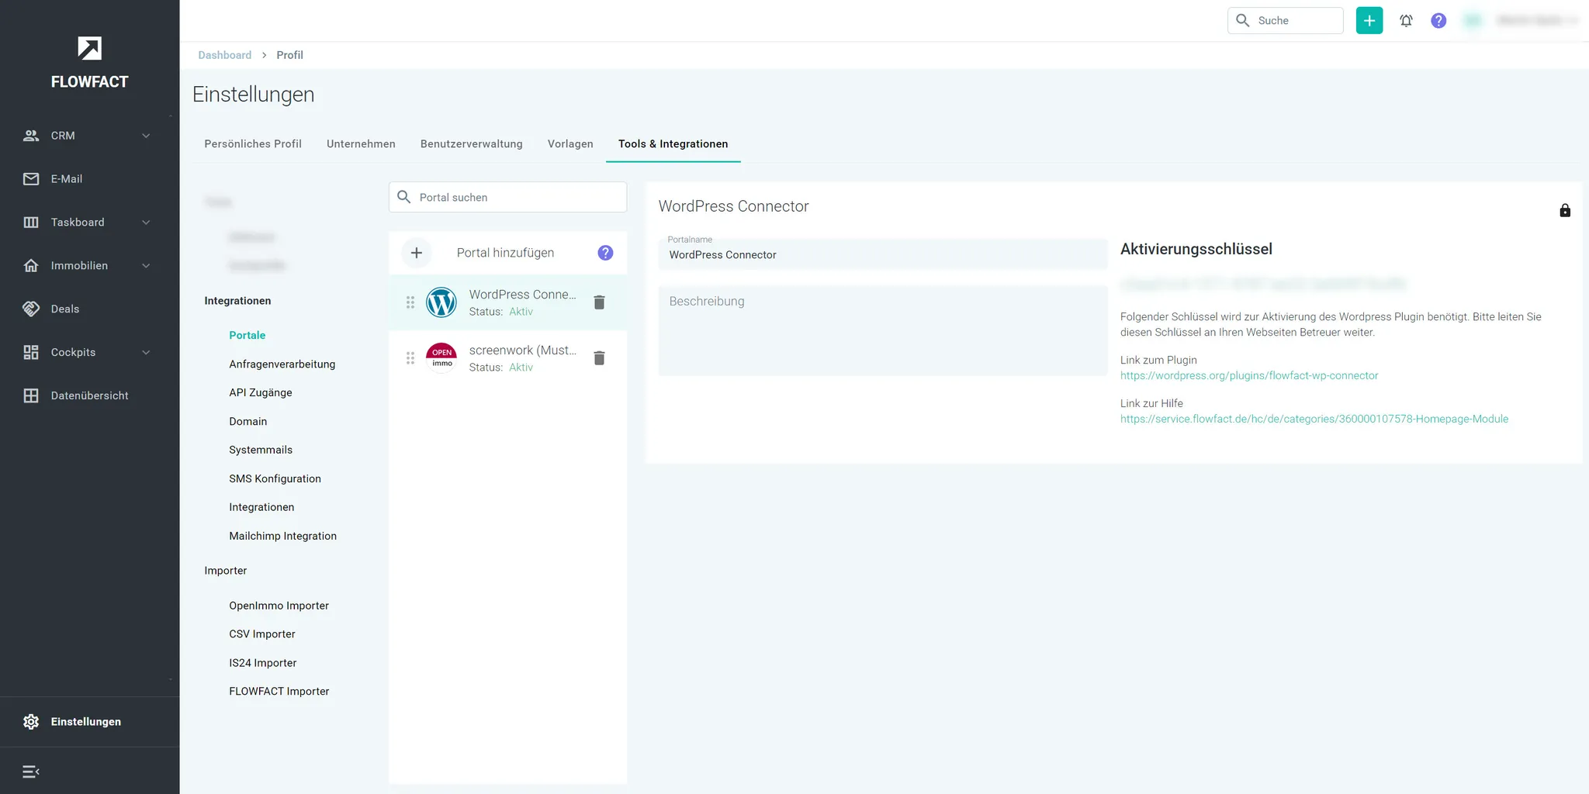Image resolution: width=1589 pixels, height=794 pixels.
Task: Click the magnifier in Portal suchen field
Action: [404, 197]
